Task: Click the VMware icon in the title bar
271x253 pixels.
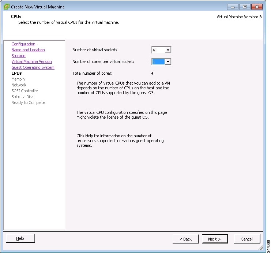Action: click(7, 7)
